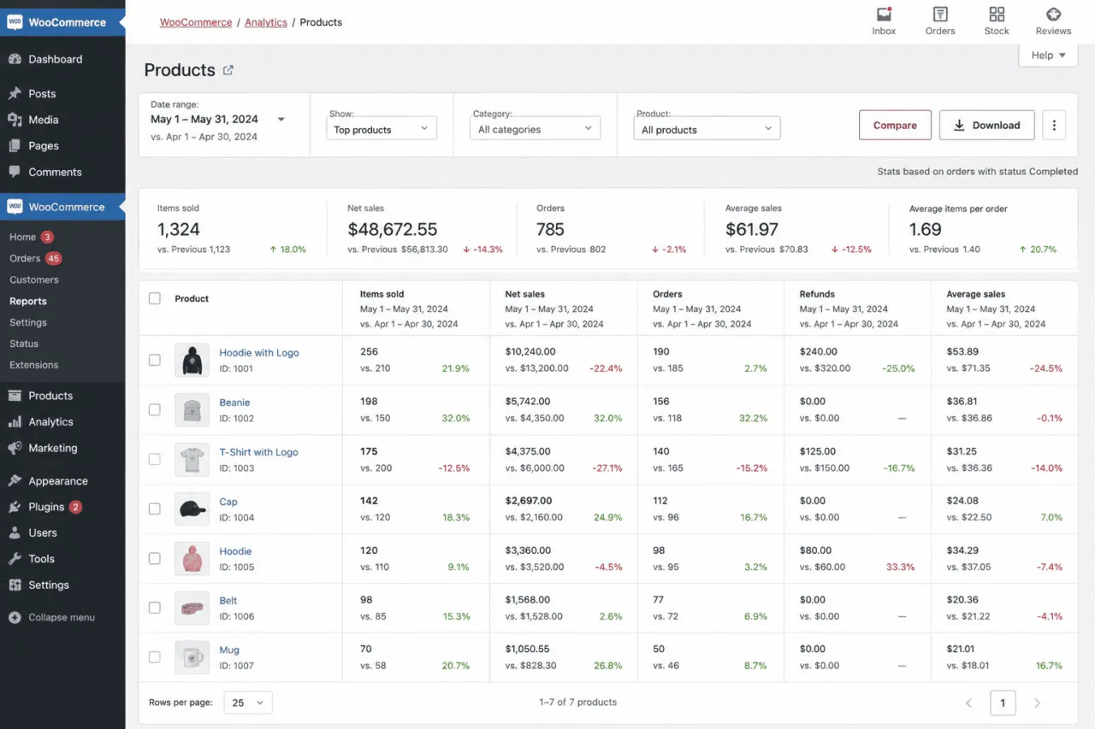Click the page number 1 field
The image size is (1095, 729).
(x=1003, y=703)
